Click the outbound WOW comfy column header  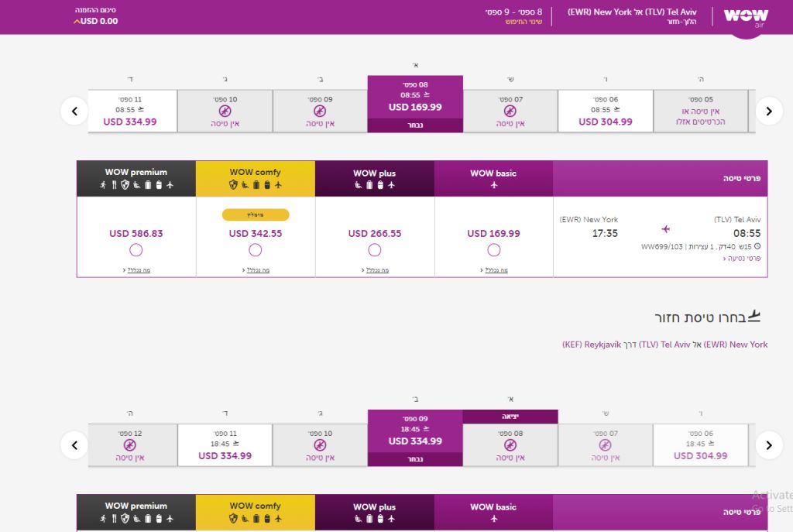256,179
